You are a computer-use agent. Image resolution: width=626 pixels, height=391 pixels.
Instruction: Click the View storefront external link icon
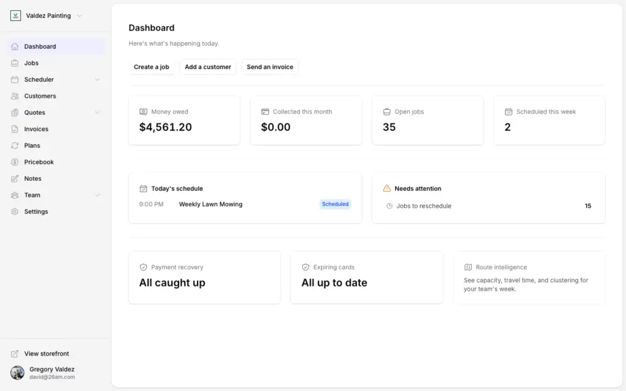(x=15, y=354)
